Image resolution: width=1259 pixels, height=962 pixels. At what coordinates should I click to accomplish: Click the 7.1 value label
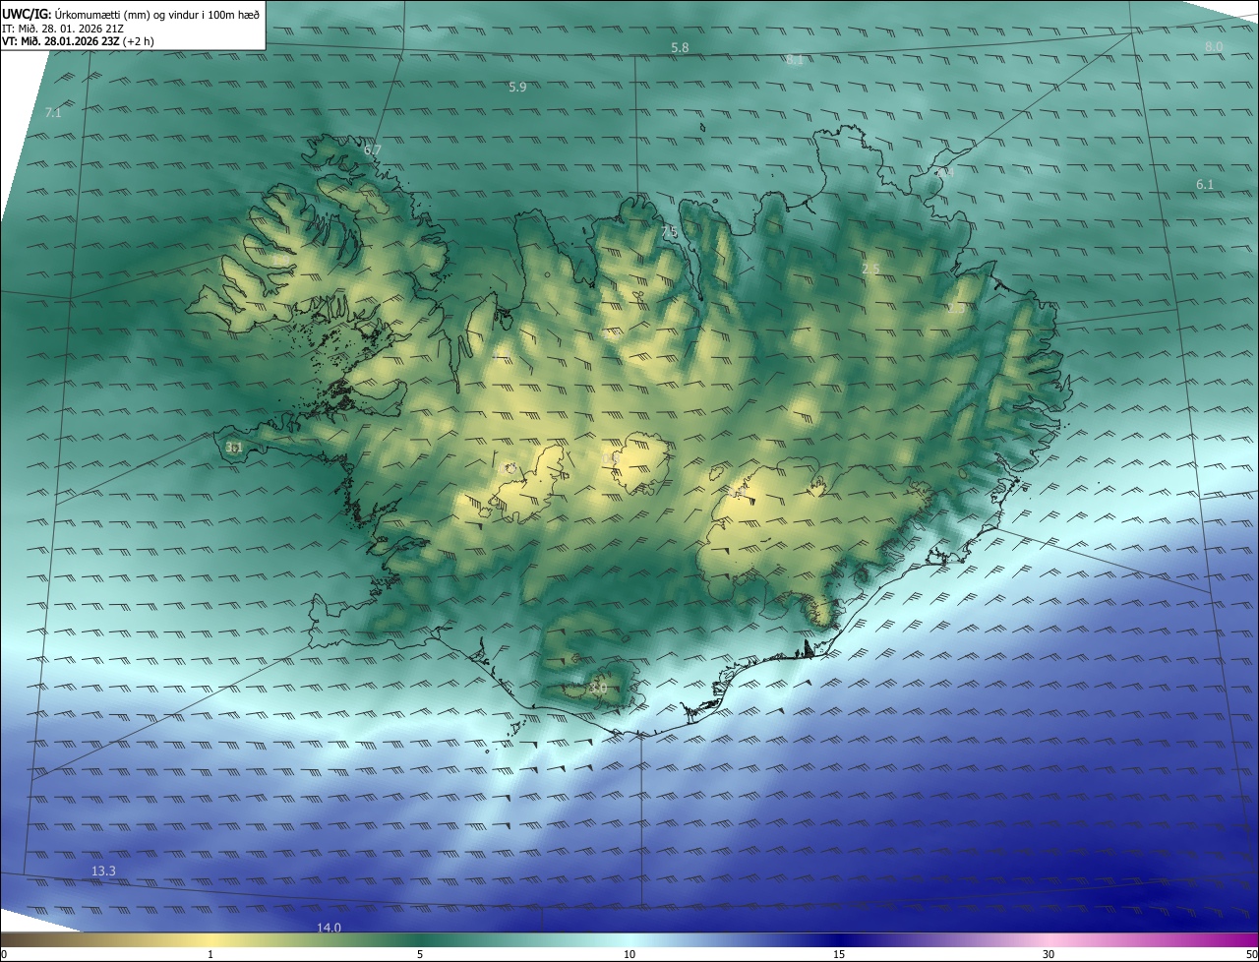click(x=53, y=113)
